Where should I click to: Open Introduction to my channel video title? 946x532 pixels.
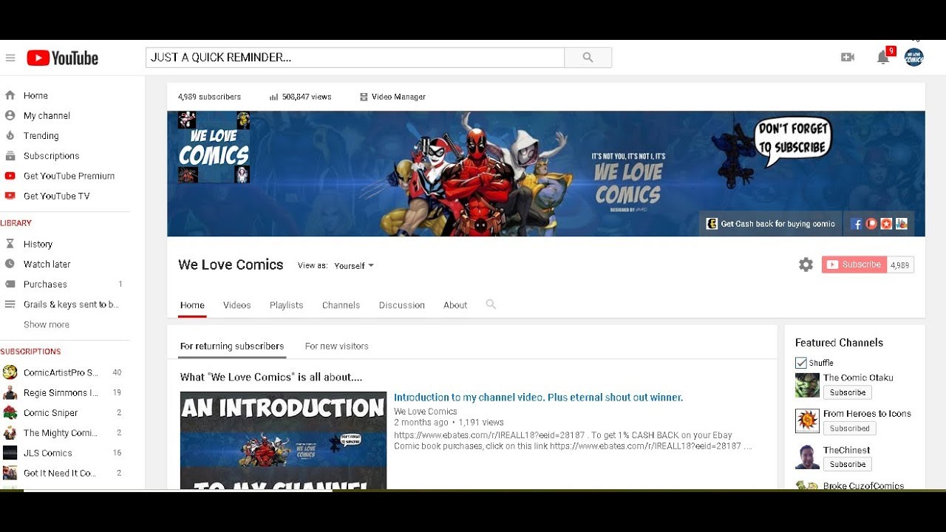[x=539, y=398]
